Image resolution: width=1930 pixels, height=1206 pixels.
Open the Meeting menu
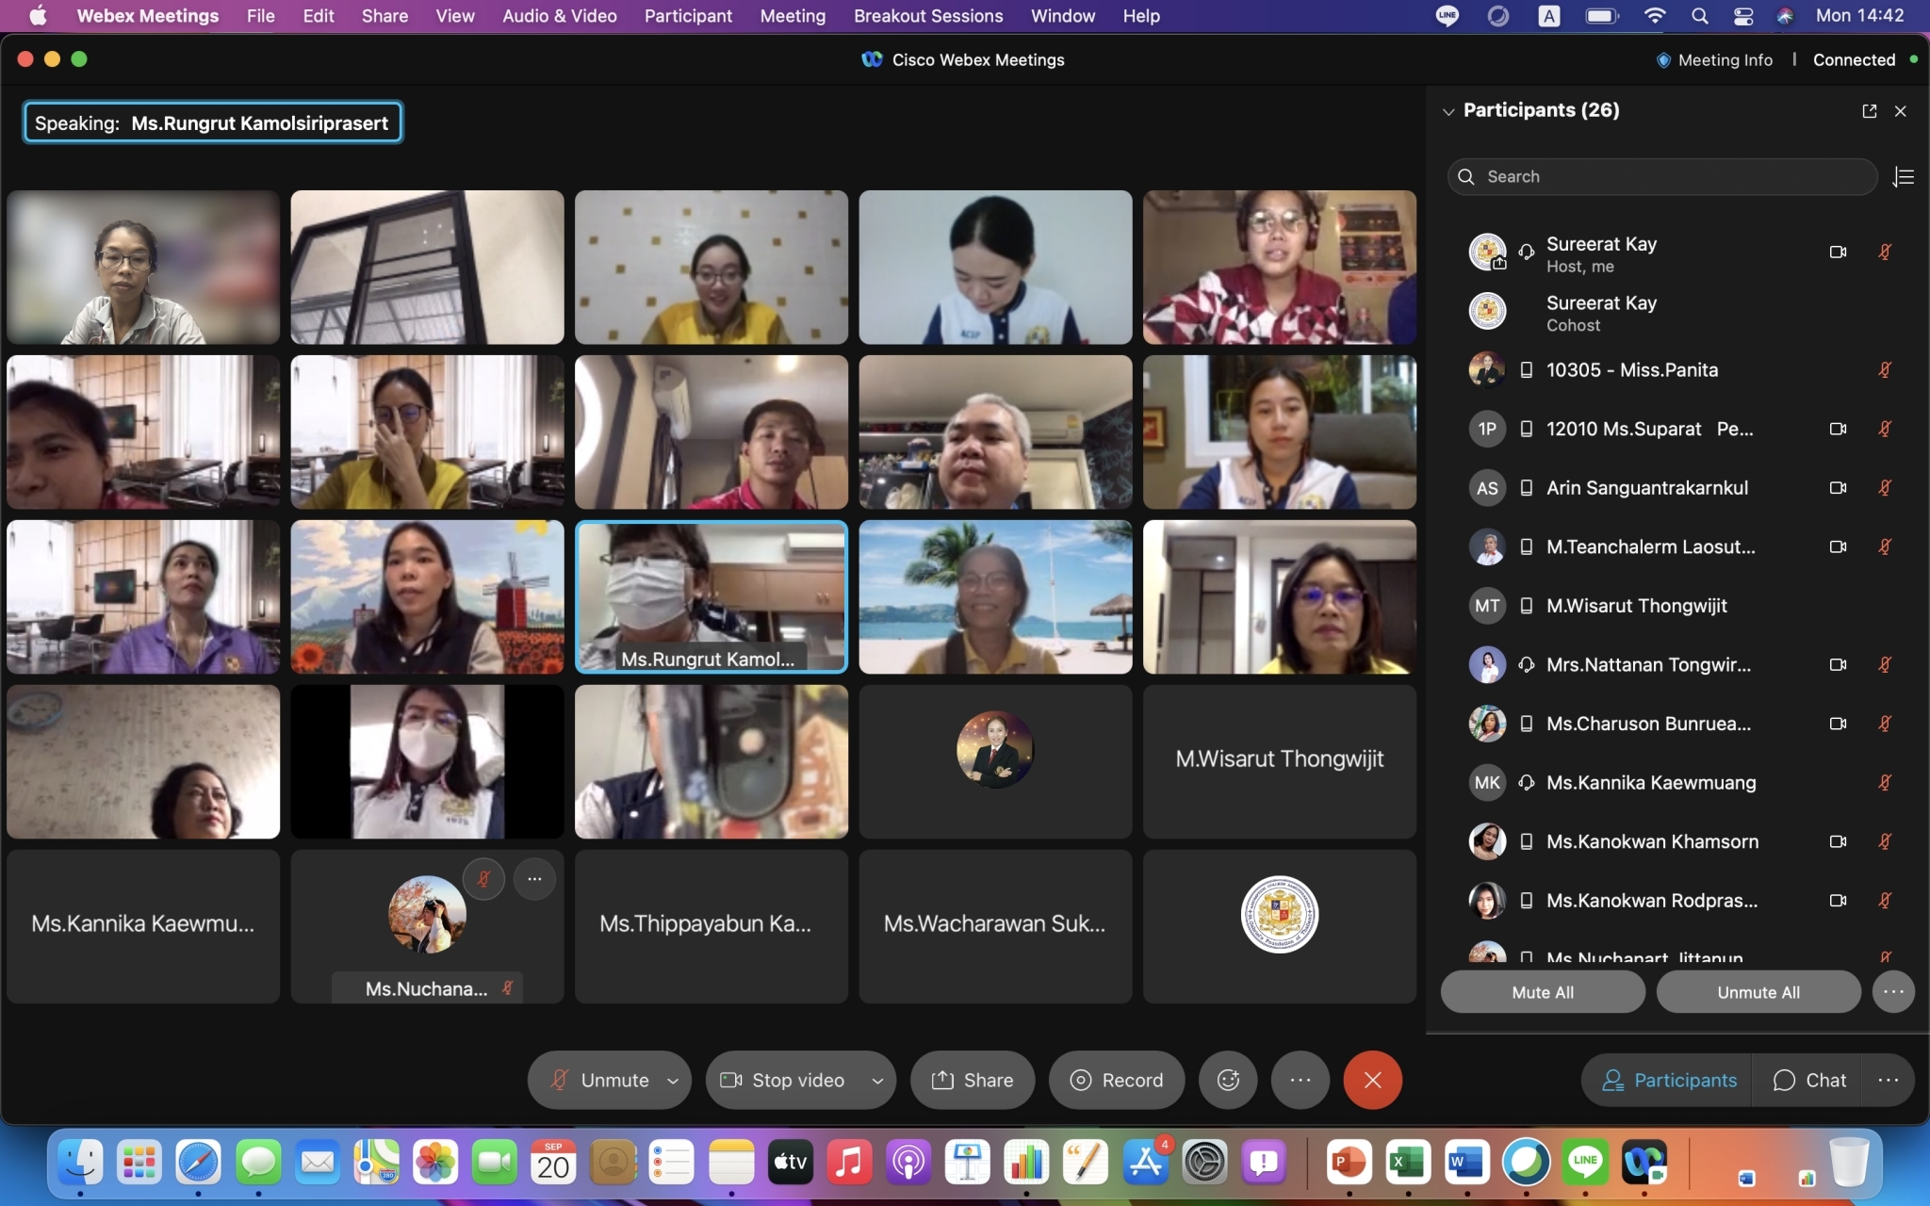coord(793,16)
